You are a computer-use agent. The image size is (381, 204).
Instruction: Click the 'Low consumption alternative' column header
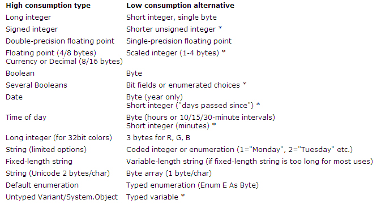pos(180,6)
